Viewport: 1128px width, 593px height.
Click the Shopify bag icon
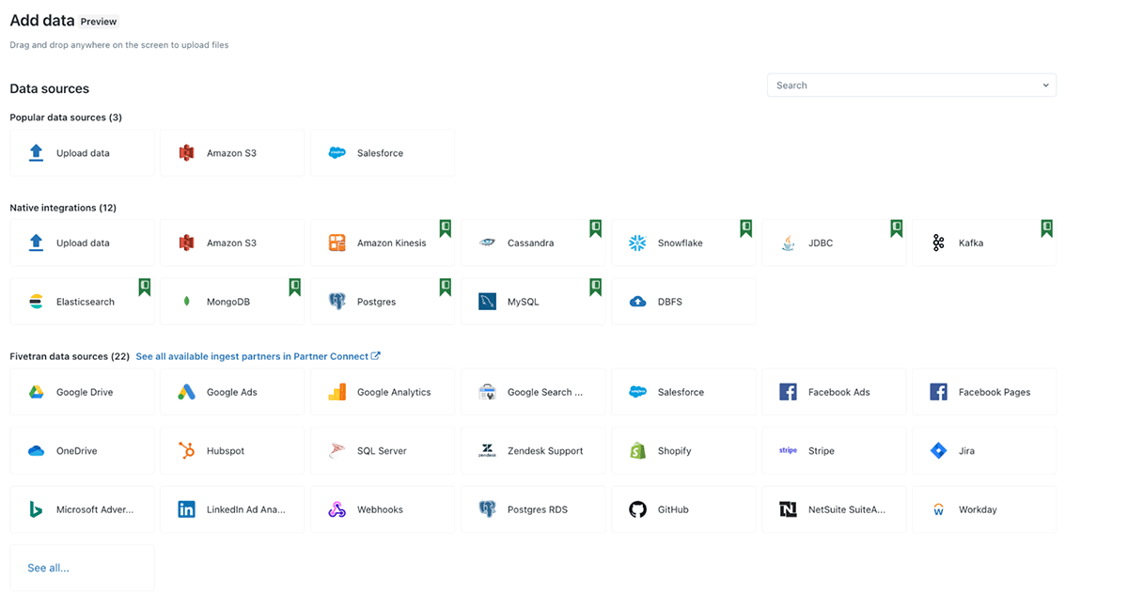click(x=637, y=451)
